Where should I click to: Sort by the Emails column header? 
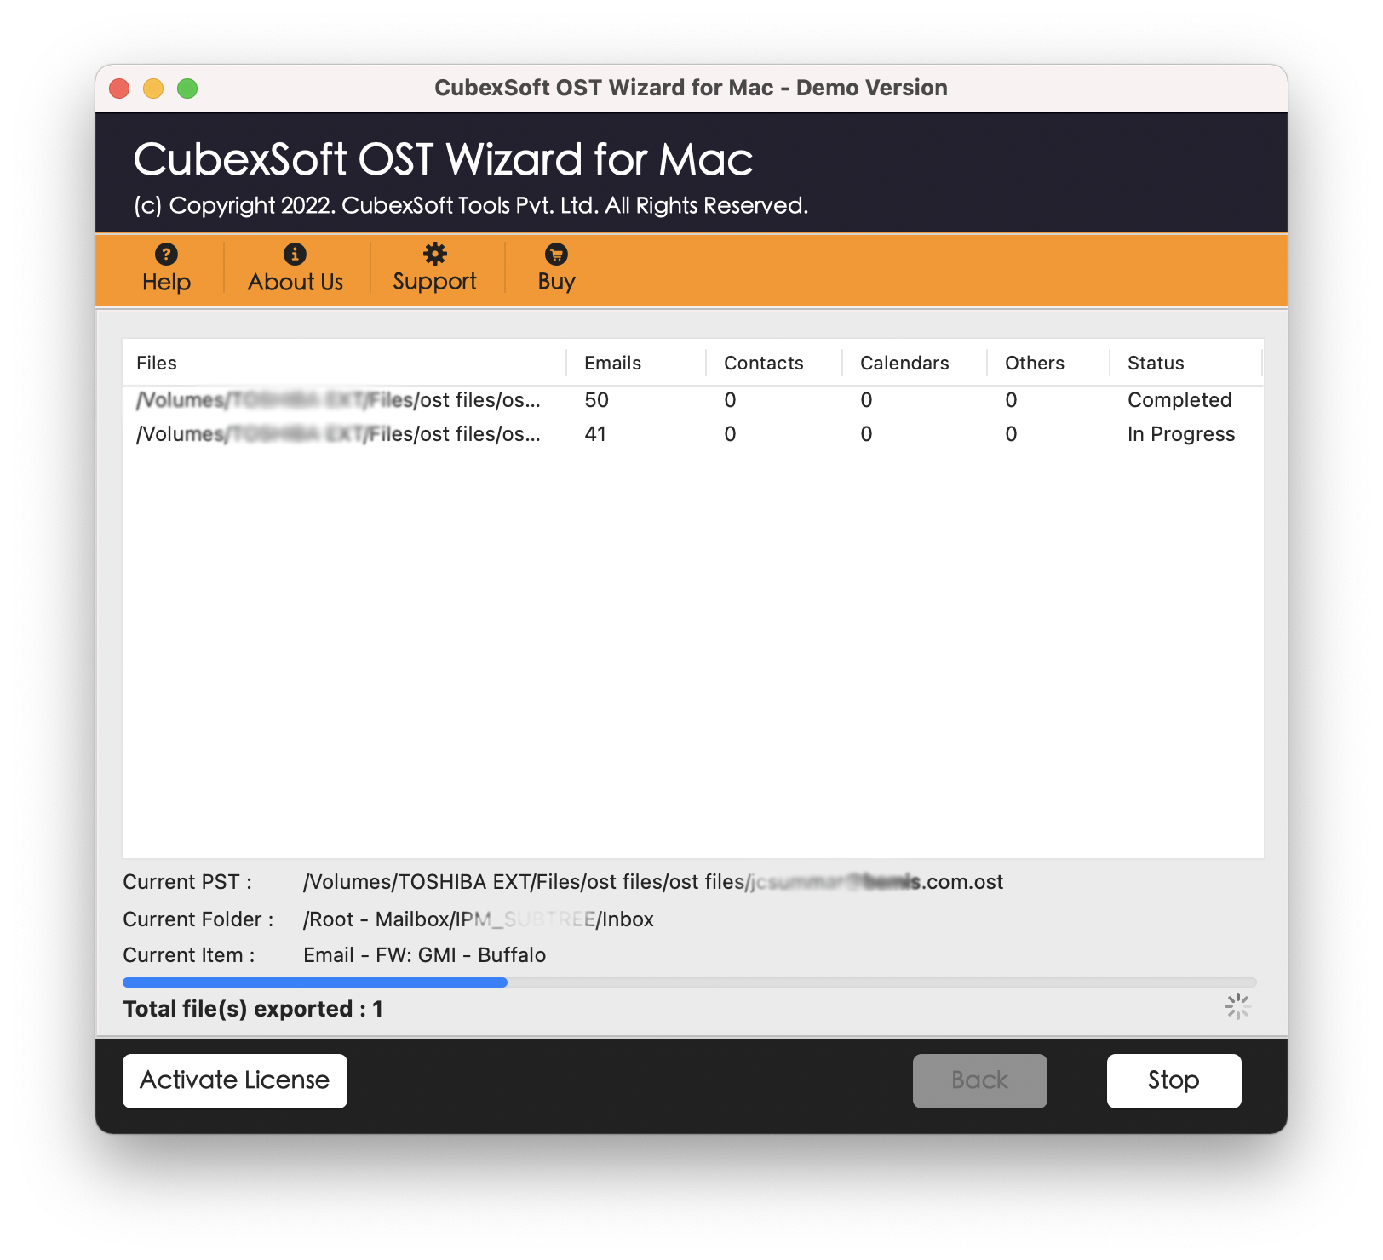[x=612, y=364]
